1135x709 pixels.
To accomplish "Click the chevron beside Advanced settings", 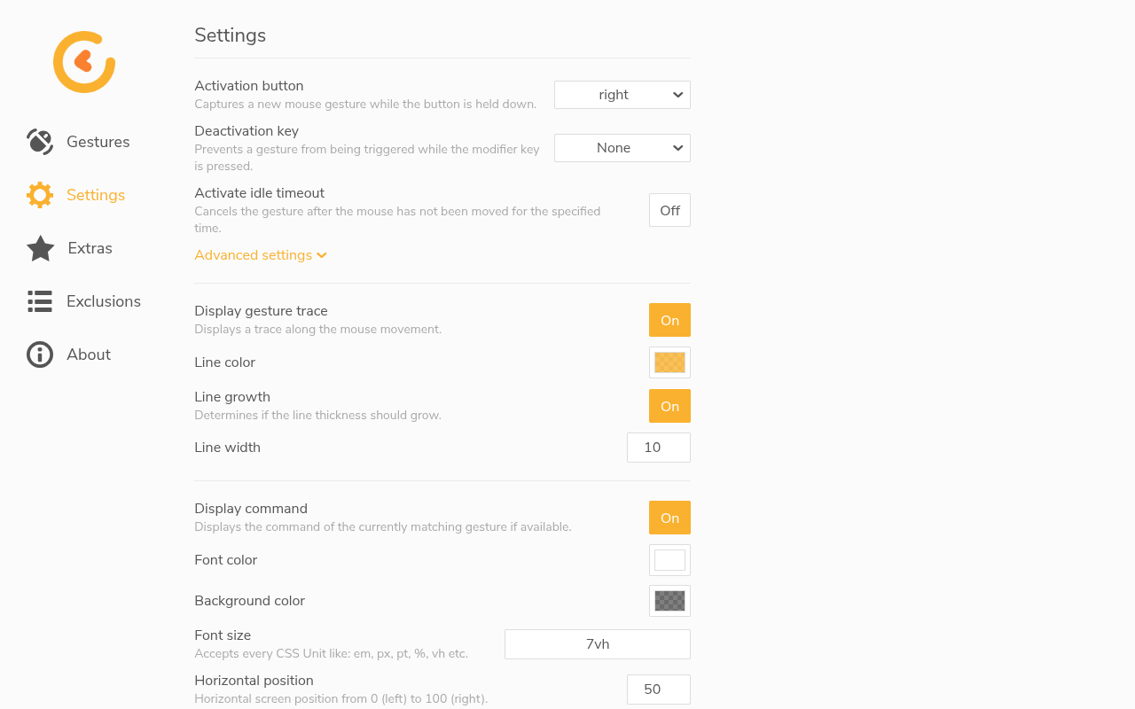I will click(x=322, y=254).
